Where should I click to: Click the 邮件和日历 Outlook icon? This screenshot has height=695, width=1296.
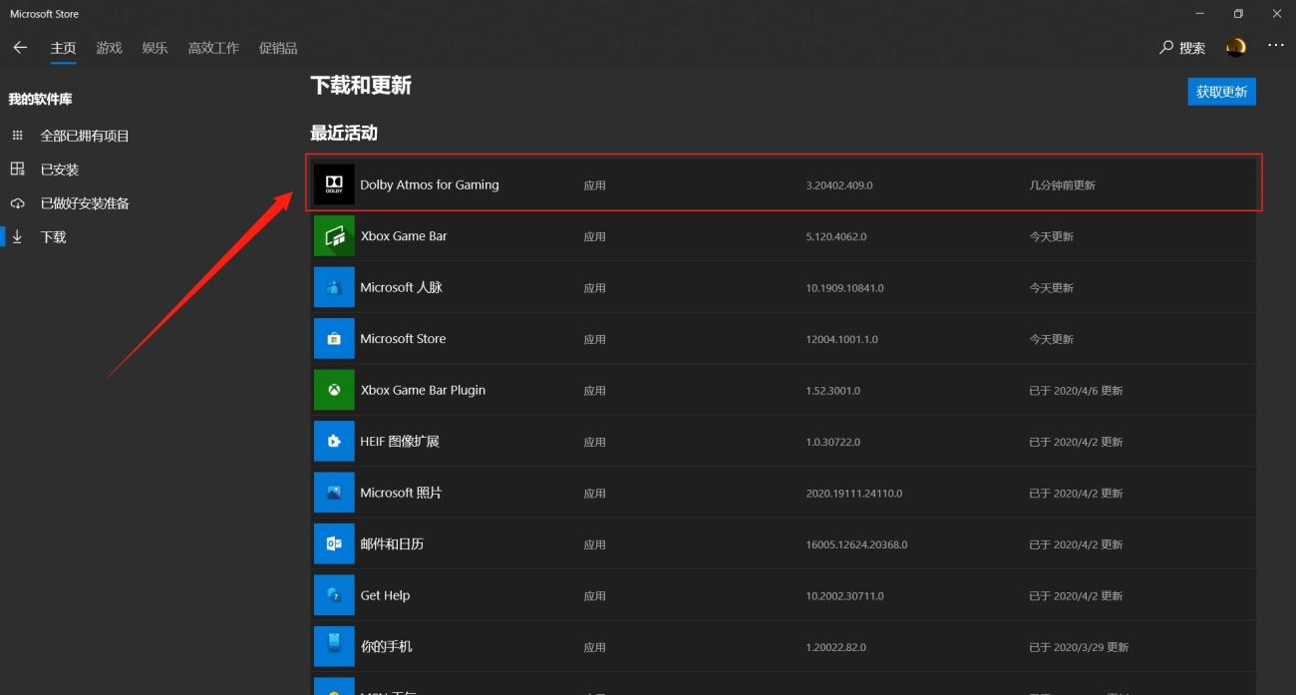click(334, 543)
